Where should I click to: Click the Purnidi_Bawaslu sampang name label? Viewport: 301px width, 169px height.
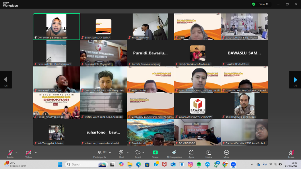coord(146,64)
